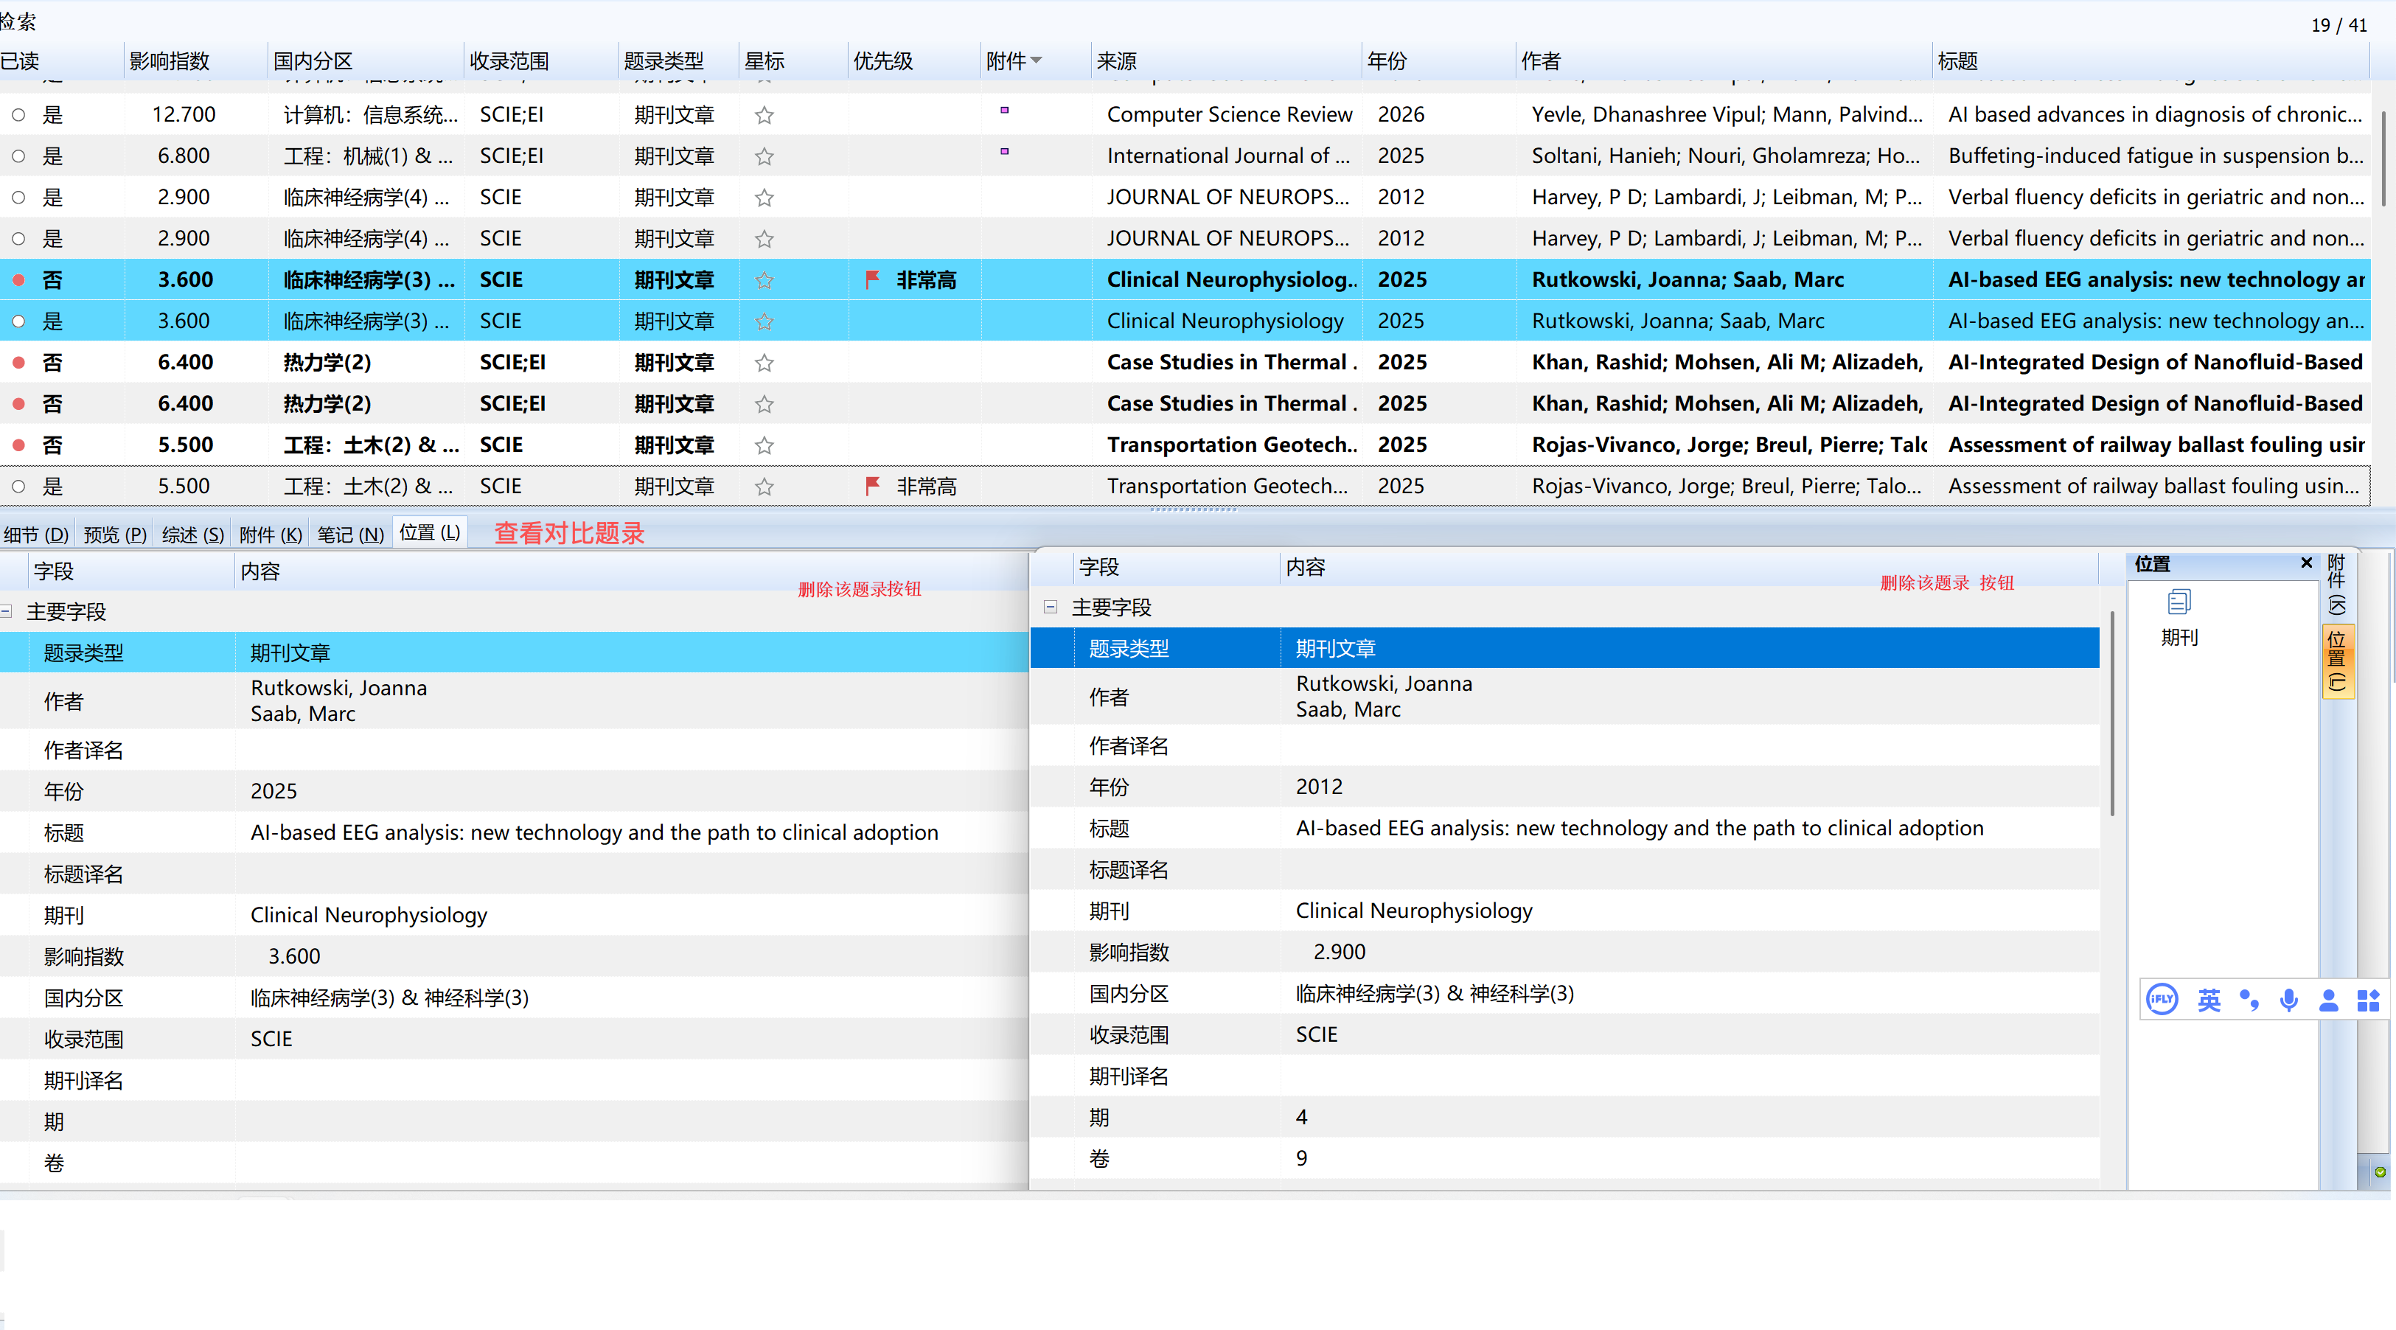Open the 期刊 document icon in 位置 panel

click(x=2179, y=602)
